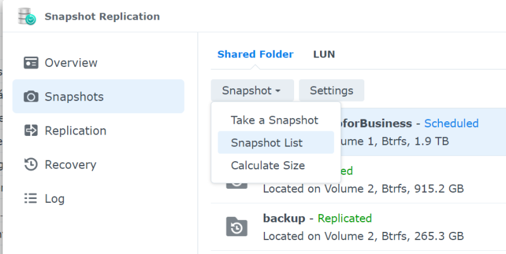Click the Snapshot Replication app logo icon
The image size is (506, 254).
[27, 16]
